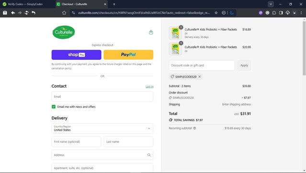Click the '$18.89 every 30 days' text
Screen dimensions: 306x173
click(238, 128)
